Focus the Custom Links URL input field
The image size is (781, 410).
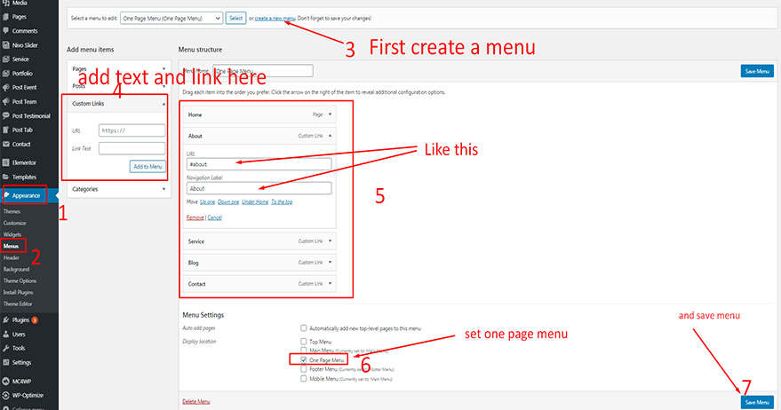[x=132, y=130]
